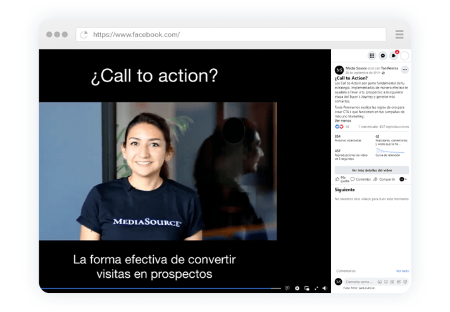Expand the video to fullscreen
450x312 pixels.
pos(316,288)
